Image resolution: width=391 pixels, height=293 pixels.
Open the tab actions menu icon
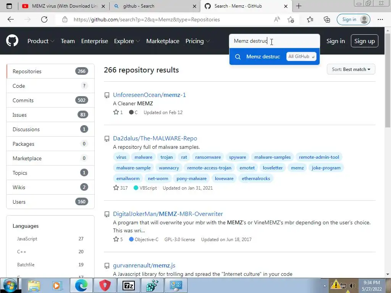(x=9, y=6)
